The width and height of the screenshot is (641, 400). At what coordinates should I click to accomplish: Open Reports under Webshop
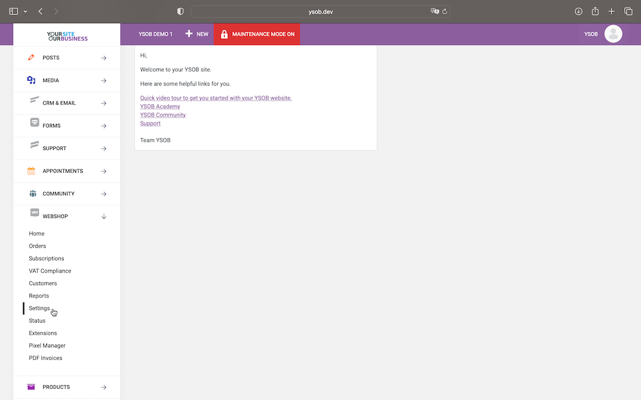point(39,296)
